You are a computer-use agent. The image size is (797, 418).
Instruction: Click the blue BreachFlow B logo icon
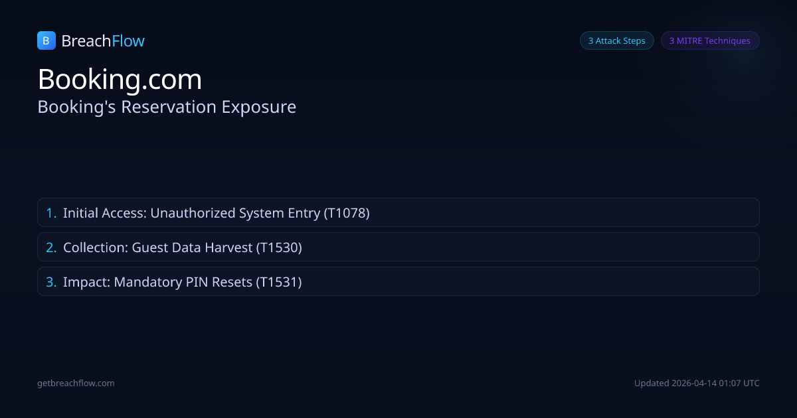click(46, 40)
